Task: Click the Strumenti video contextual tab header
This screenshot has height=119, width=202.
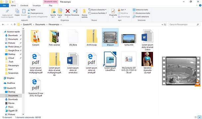Action: [x=51, y=2]
